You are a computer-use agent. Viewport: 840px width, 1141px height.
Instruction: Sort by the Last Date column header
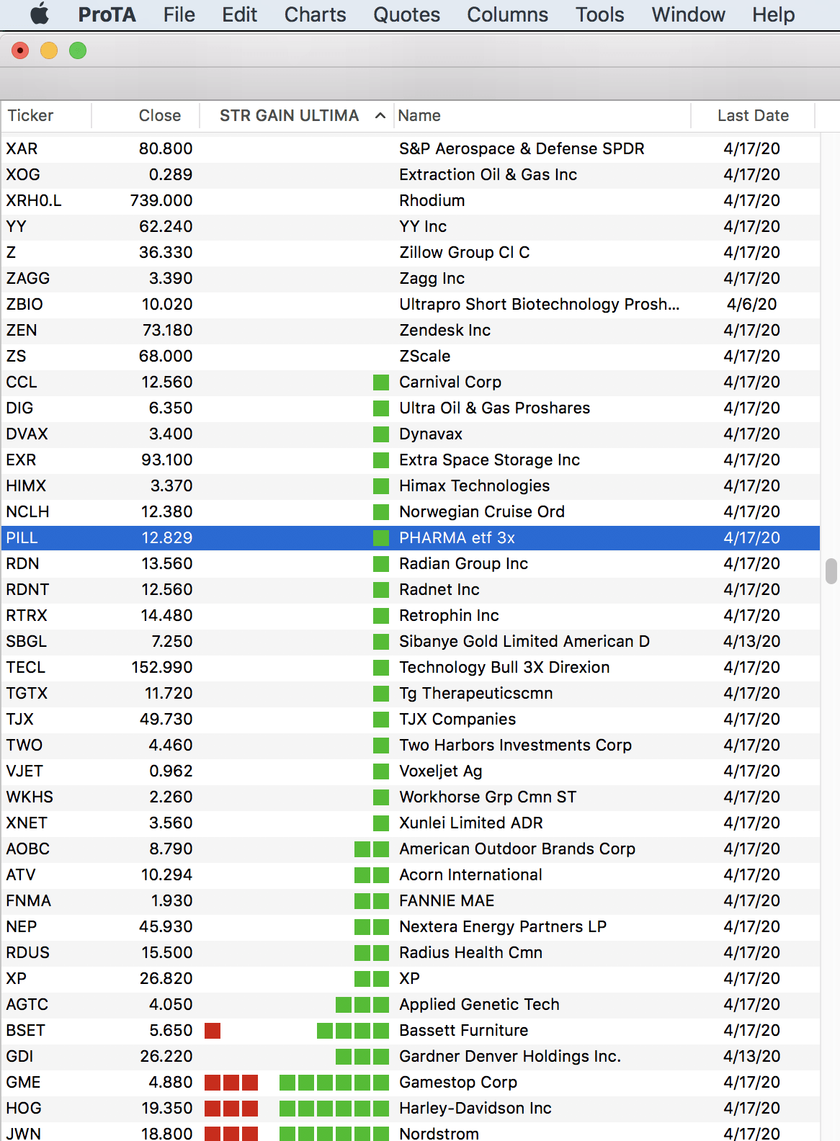click(753, 115)
